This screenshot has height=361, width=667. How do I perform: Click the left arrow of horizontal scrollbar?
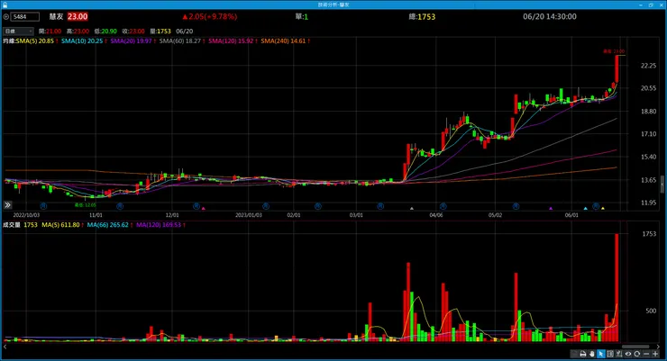(5, 347)
